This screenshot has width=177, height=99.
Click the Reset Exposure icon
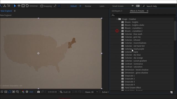pyautogui.click(x=27, y=92)
